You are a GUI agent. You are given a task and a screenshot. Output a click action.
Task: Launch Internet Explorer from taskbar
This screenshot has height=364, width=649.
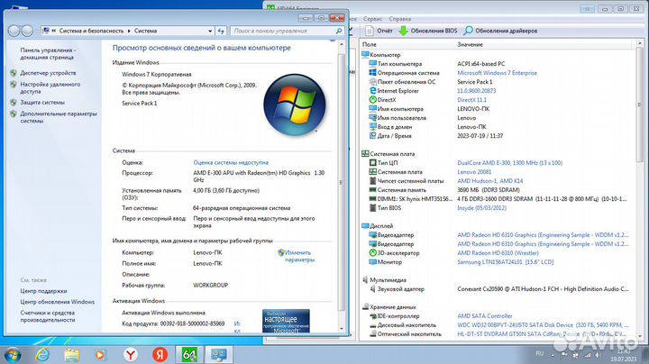pos(42,355)
